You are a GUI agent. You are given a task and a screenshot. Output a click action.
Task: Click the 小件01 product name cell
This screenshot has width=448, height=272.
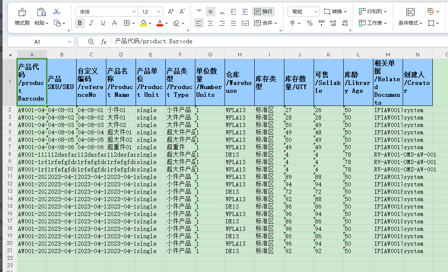(121, 110)
